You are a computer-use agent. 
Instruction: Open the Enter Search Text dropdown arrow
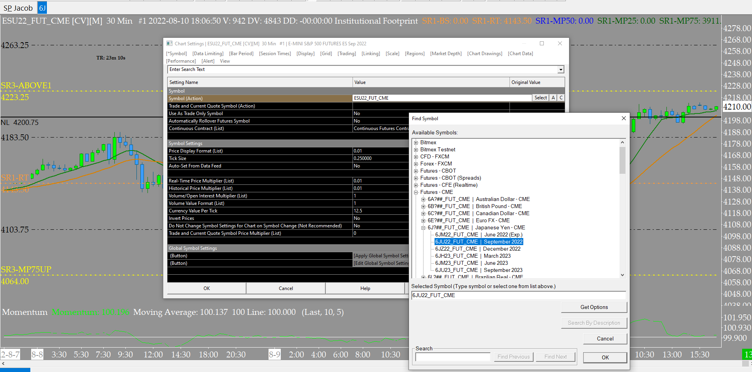[x=561, y=70]
